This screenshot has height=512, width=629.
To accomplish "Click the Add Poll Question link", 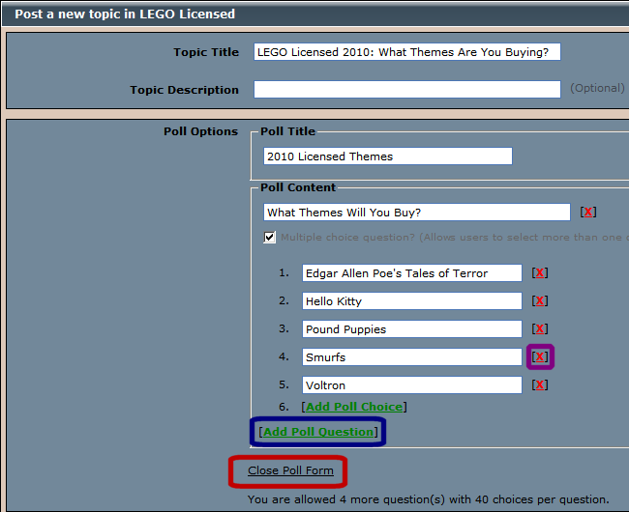I will (318, 432).
